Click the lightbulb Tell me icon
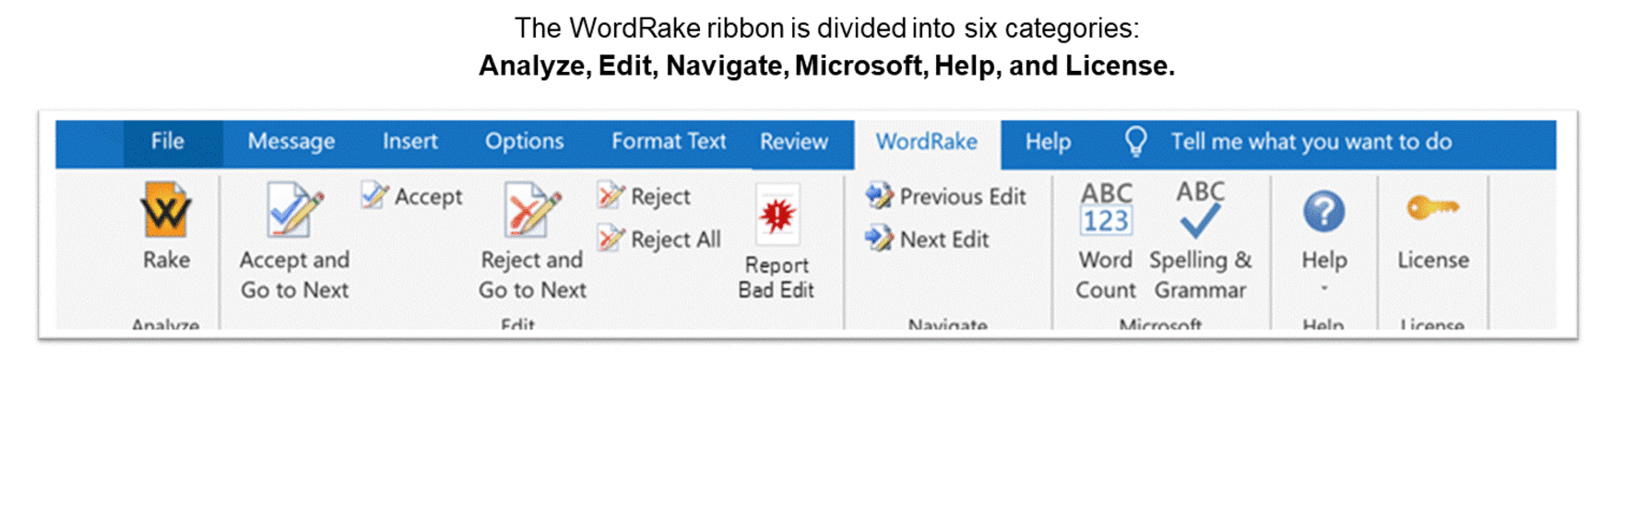 click(1135, 142)
